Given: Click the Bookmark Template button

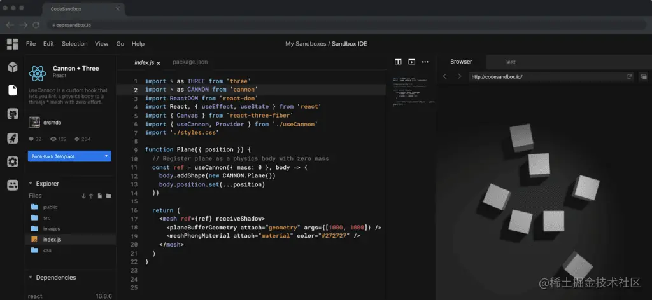Looking at the screenshot, I should (x=69, y=156).
